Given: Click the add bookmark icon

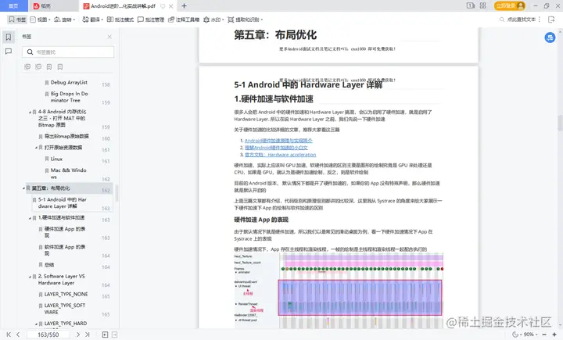Looking at the screenshot, I should (x=49, y=66).
